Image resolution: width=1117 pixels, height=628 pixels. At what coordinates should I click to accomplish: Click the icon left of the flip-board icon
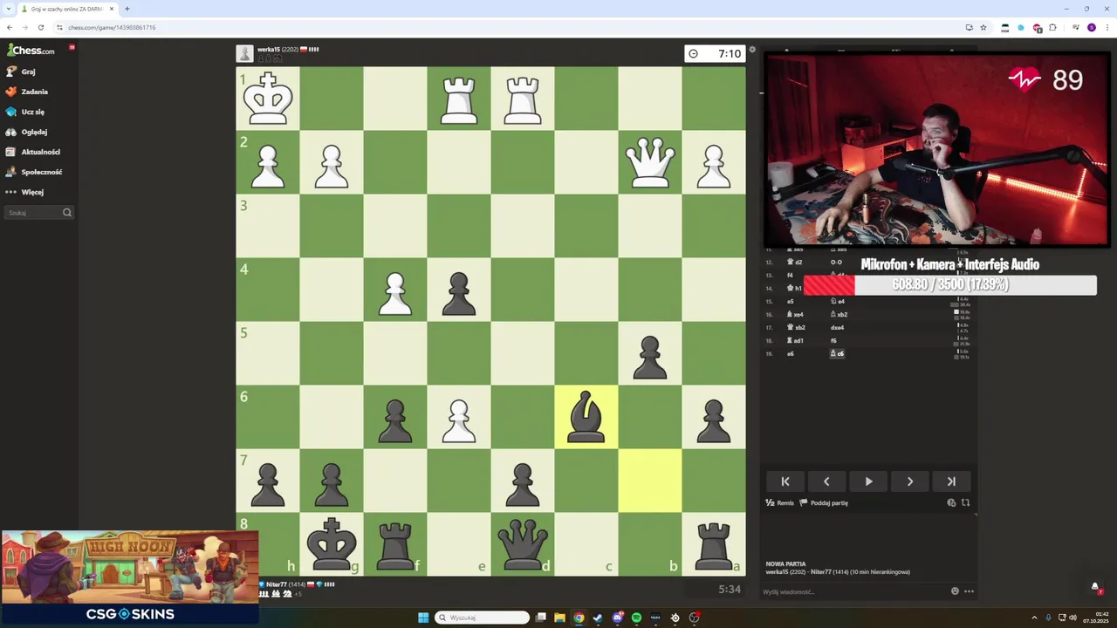click(951, 502)
